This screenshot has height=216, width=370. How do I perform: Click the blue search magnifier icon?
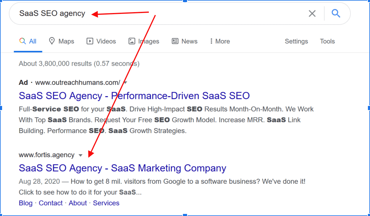(336, 13)
